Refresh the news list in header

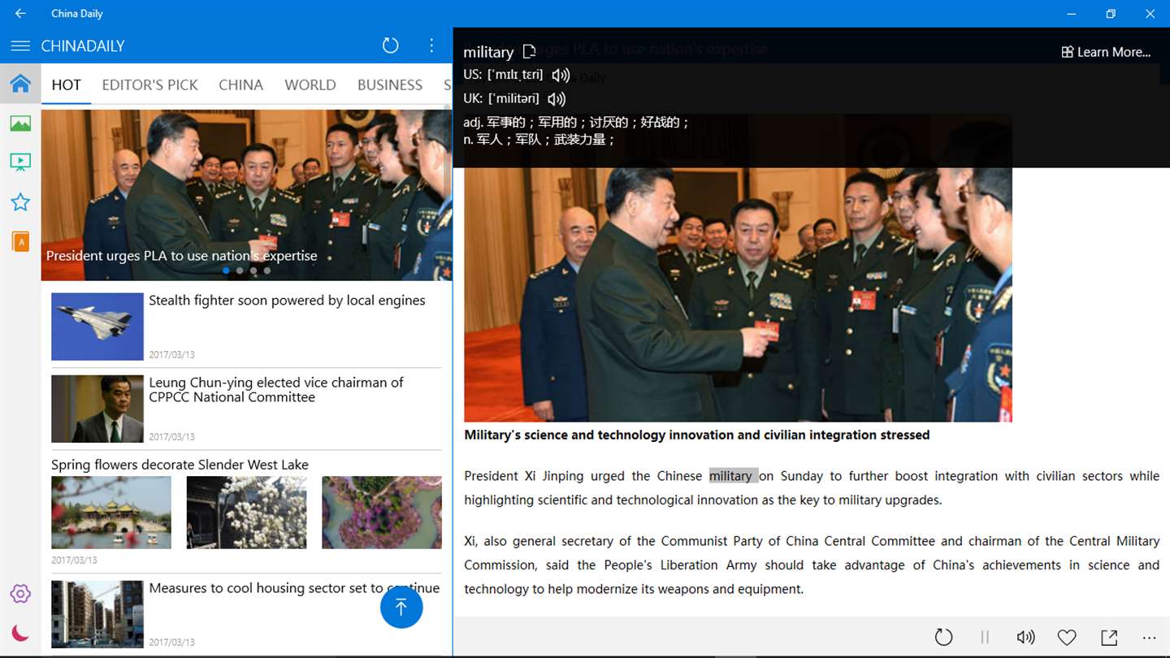pos(391,45)
